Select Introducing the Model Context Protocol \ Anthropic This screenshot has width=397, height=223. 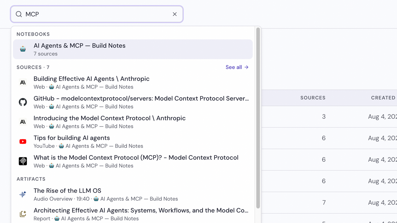click(110, 118)
